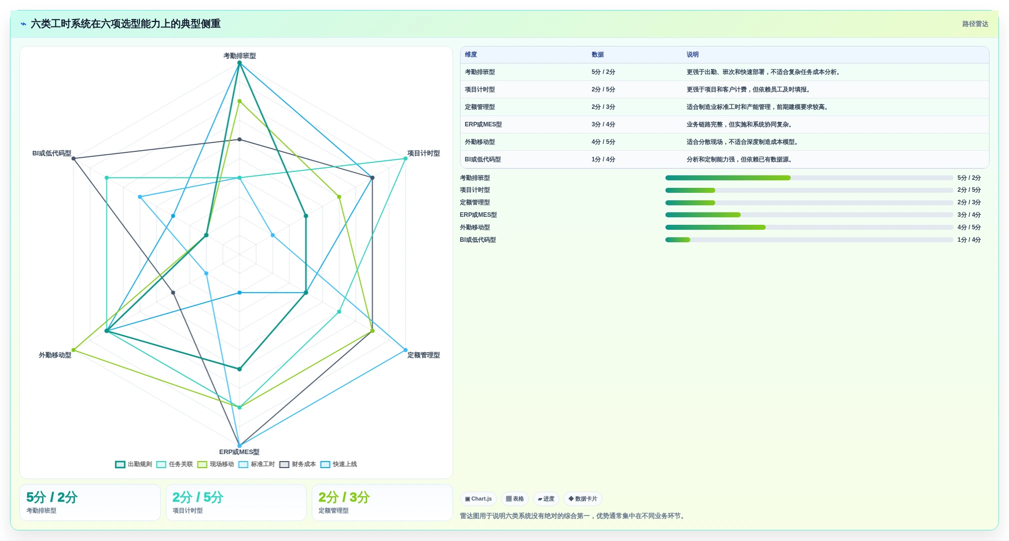
Task: Click the 表格 tag chip
Action: click(x=514, y=499)
